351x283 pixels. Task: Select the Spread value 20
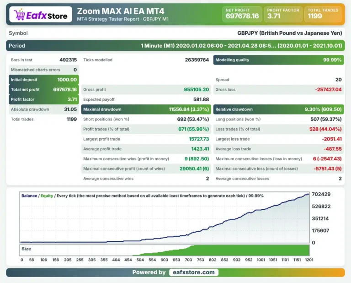coord(339,80)
